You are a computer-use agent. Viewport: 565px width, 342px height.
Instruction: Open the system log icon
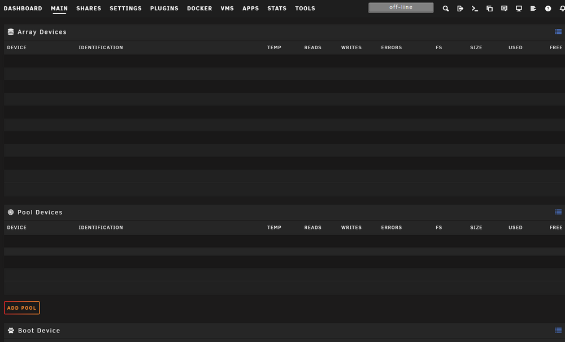pos(533,8)
